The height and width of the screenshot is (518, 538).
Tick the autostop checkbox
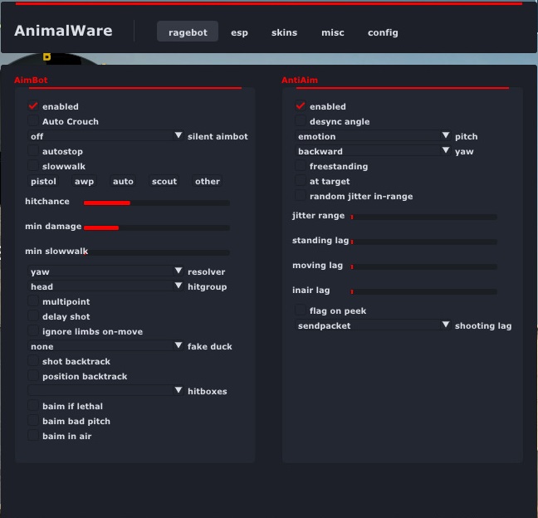33,150
